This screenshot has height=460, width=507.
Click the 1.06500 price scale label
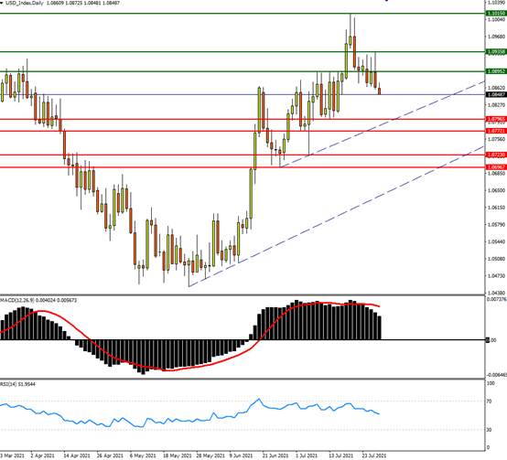497,190
